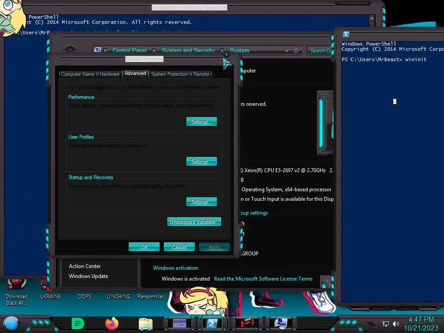Go to System and Security breadcrumb
Image resolution: width=444 pixels, height=333 pixels.
pyautogui.click(x=188, y=50)
